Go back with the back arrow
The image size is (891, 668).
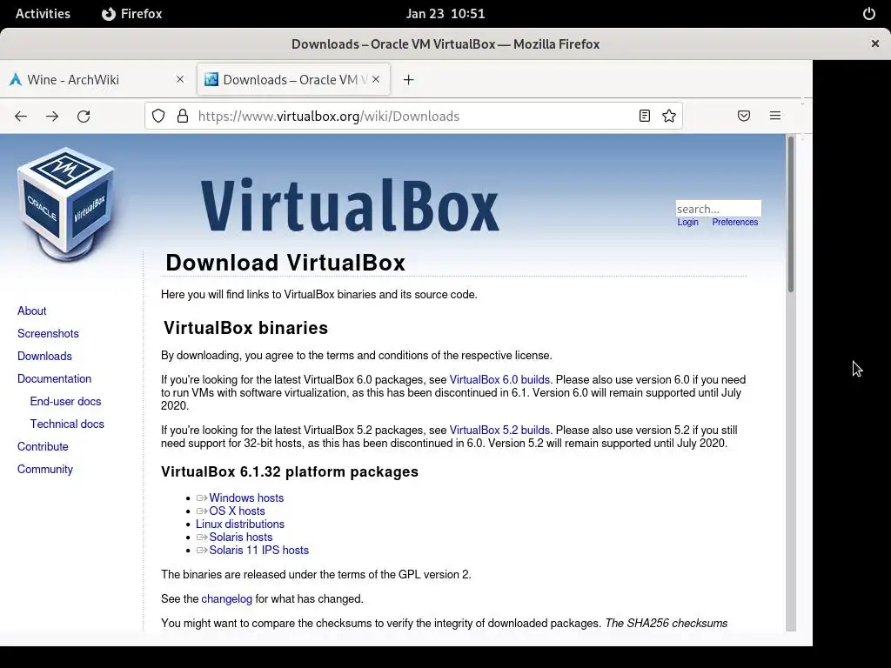21,117
